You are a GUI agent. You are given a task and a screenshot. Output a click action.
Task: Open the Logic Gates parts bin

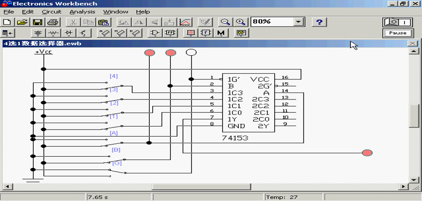pyautogui.click(x=155, y=33)
